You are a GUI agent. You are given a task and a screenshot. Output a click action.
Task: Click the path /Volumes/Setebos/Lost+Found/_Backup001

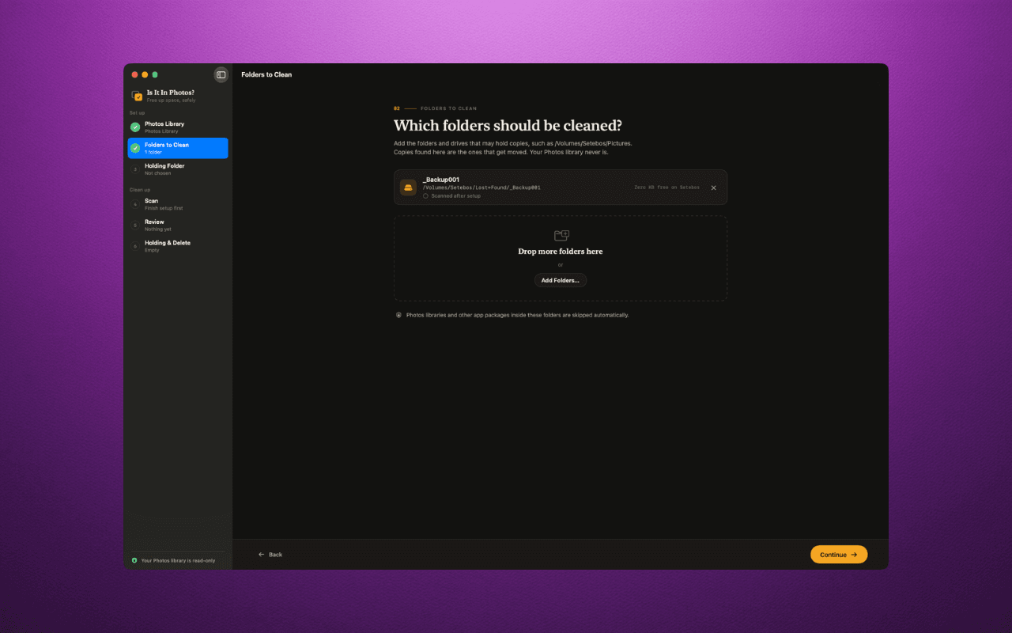pos(481,188)
